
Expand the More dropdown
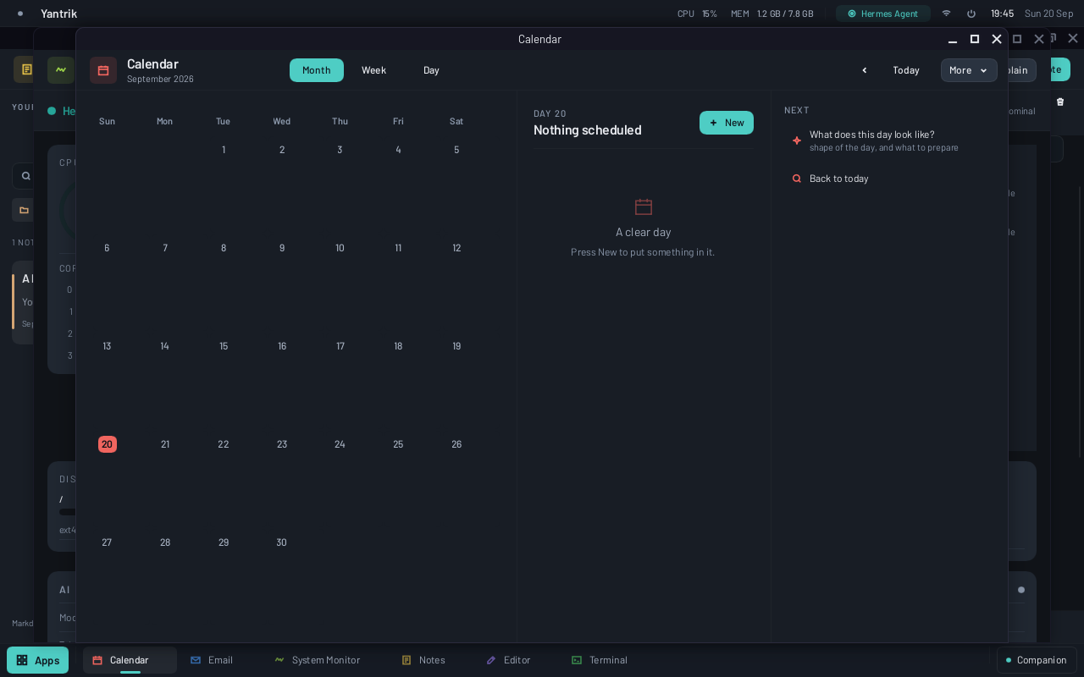(969, 70)
